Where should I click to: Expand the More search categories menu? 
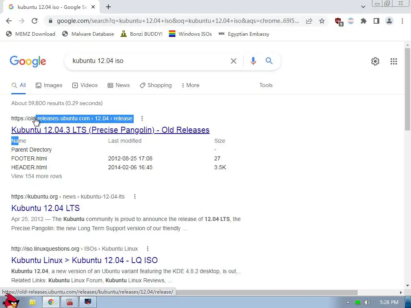(x=190, y=85)
